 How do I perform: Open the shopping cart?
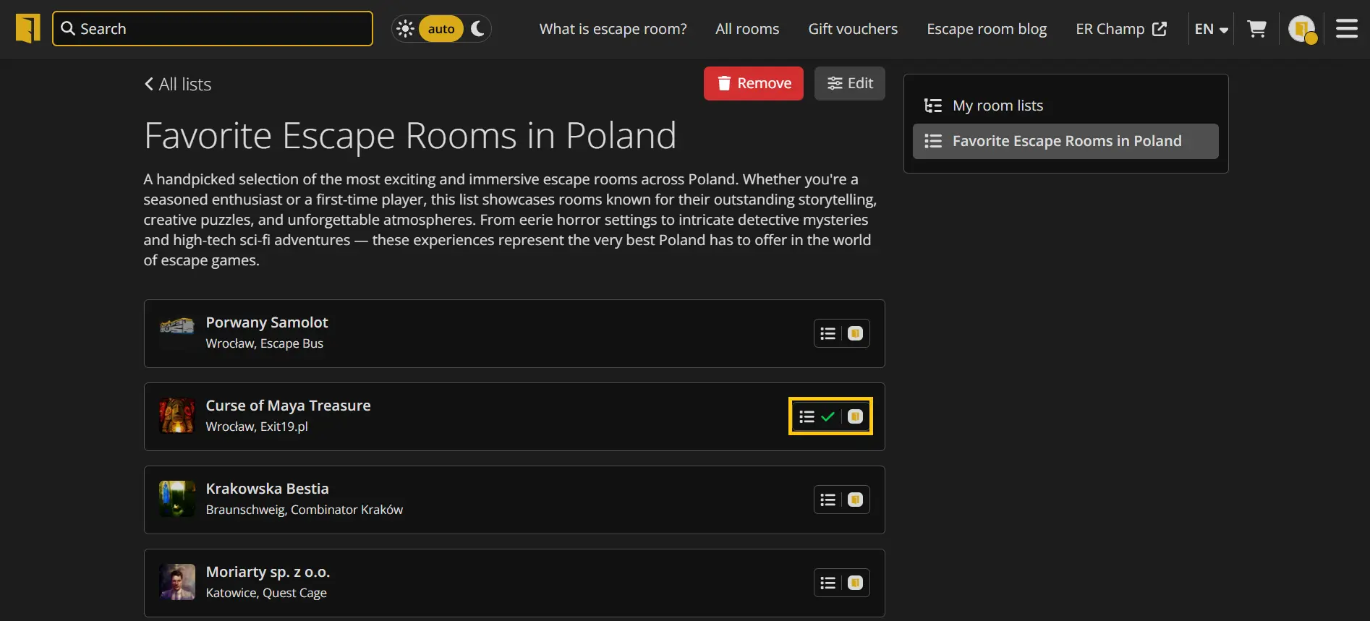coord(1256,29)
